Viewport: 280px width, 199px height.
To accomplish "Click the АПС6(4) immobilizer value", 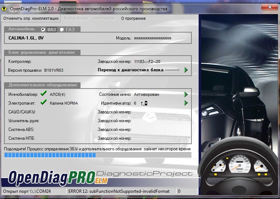I will pos(57,94).
